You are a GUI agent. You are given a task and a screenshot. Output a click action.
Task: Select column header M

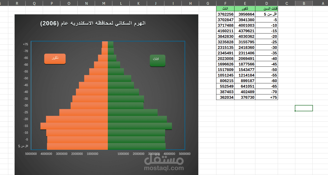pyautogui.click(x=104, y=3)
